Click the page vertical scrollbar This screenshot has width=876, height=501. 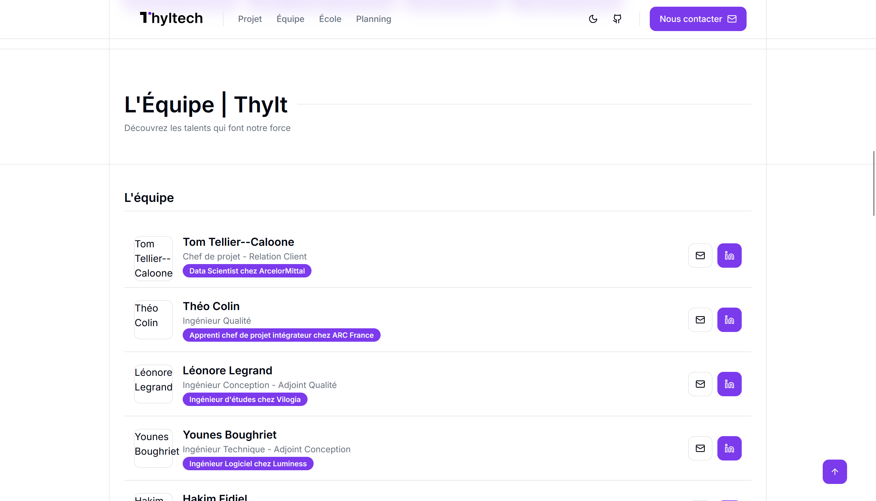tap(873, 183)
